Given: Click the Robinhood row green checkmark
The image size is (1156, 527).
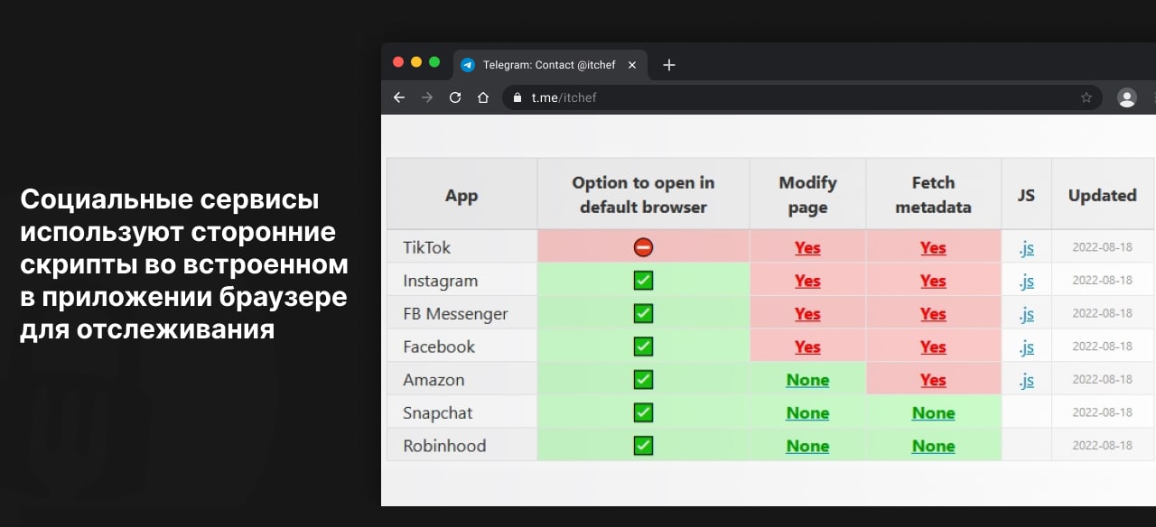Looking at the screenshot, I should pos(643,446).
